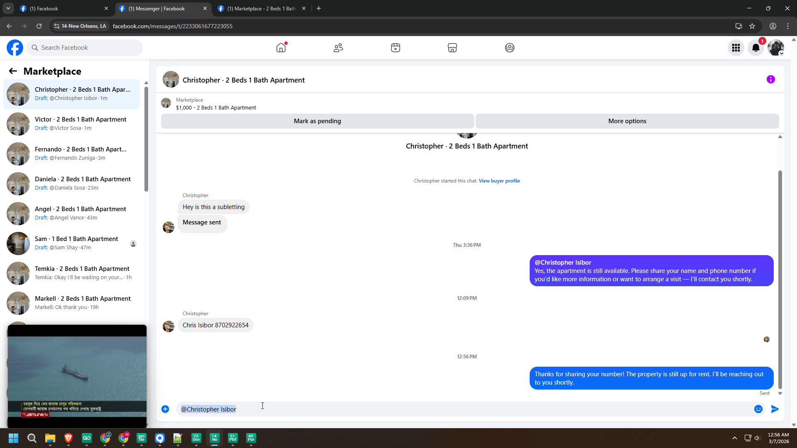The height and width of the screenshot is (448, 797).
Task: Open Facebook Home icon
Action: (281, 48)
